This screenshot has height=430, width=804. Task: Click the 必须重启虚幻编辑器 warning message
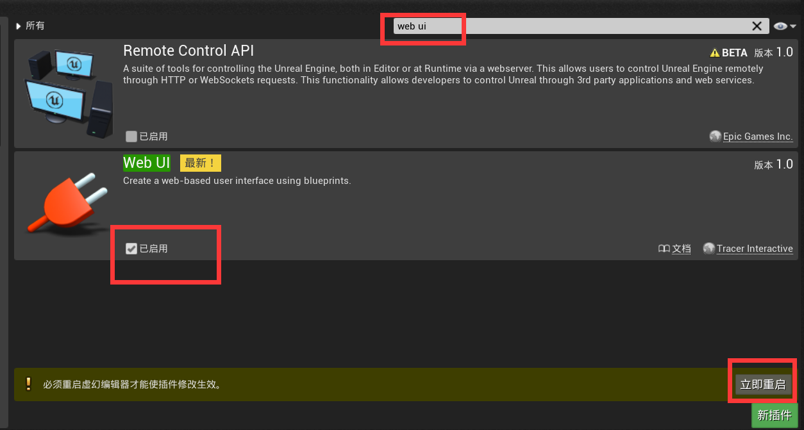tap(132, 385)
